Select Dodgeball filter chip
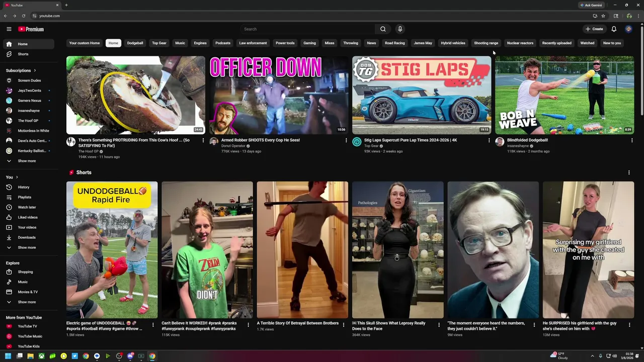This screenshot has height=362, width=644. (x=135, y=43)
